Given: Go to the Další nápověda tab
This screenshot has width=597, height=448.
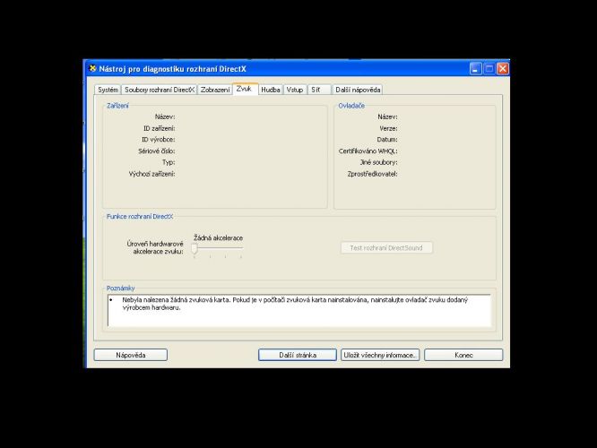Looking at the screenshot, I should (x=358, y=90).
